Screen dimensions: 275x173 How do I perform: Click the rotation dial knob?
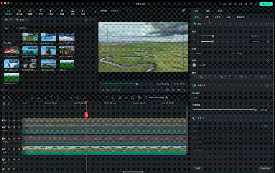(x=194, y=65)
